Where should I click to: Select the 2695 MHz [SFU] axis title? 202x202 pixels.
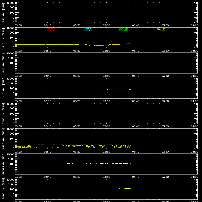pyautogui.click(x=3, y=113)
